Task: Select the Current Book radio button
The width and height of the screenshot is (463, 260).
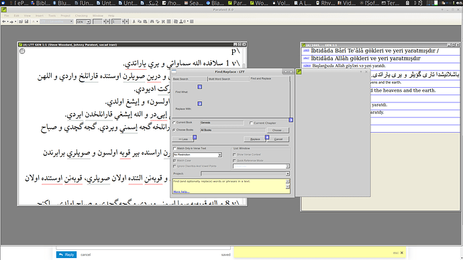Action: [174, 123]
